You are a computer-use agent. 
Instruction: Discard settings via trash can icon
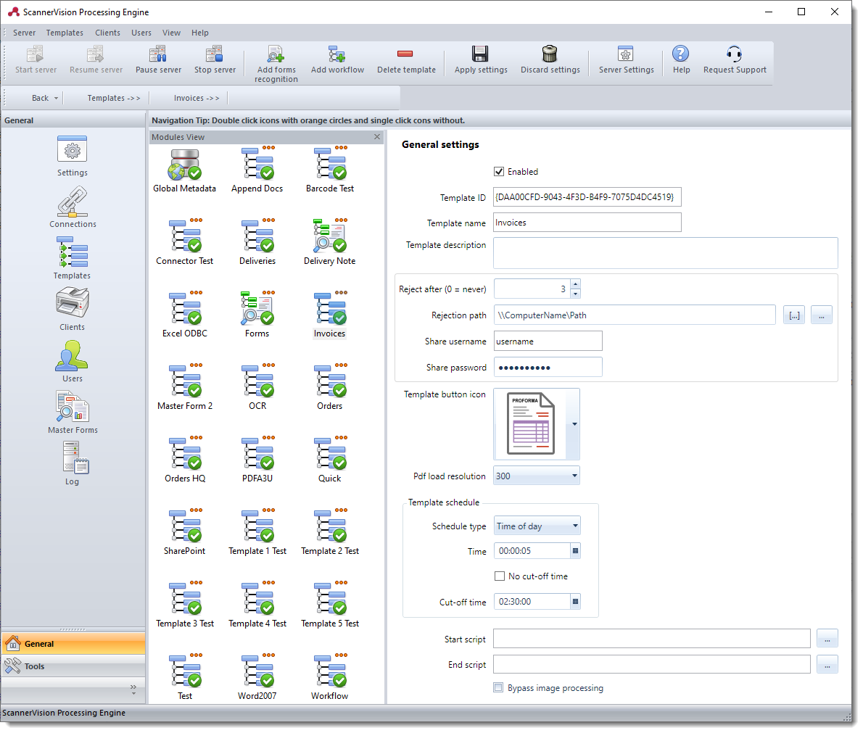click(x=550, y=54)
